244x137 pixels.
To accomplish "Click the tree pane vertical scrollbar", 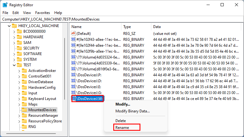I will click(x=65, y=68).
